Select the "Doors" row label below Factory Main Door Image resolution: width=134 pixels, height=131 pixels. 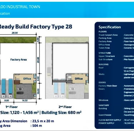[101, 89]
